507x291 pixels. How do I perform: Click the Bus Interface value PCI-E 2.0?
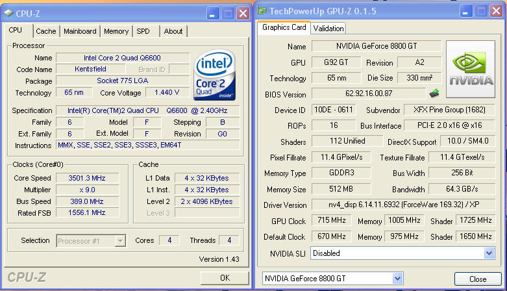pyautogui.click(x=449, y=125)
